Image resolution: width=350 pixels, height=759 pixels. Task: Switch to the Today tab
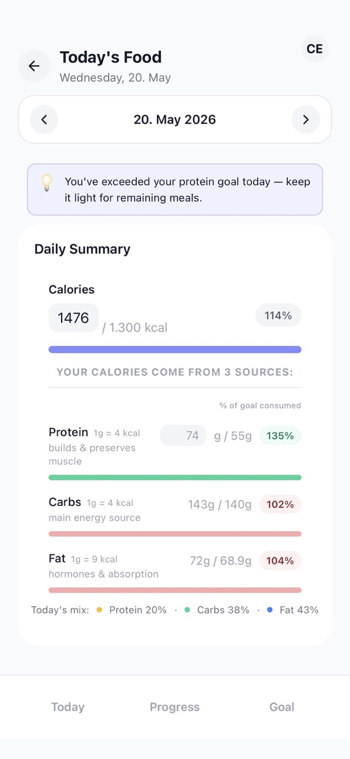click(68, 707)
